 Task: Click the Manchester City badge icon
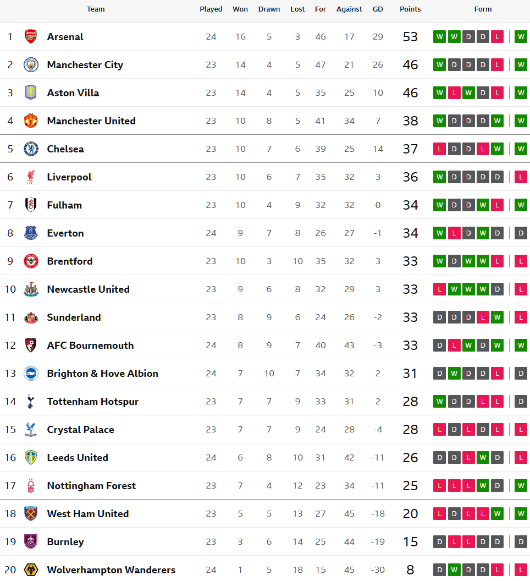coord(31,65)
